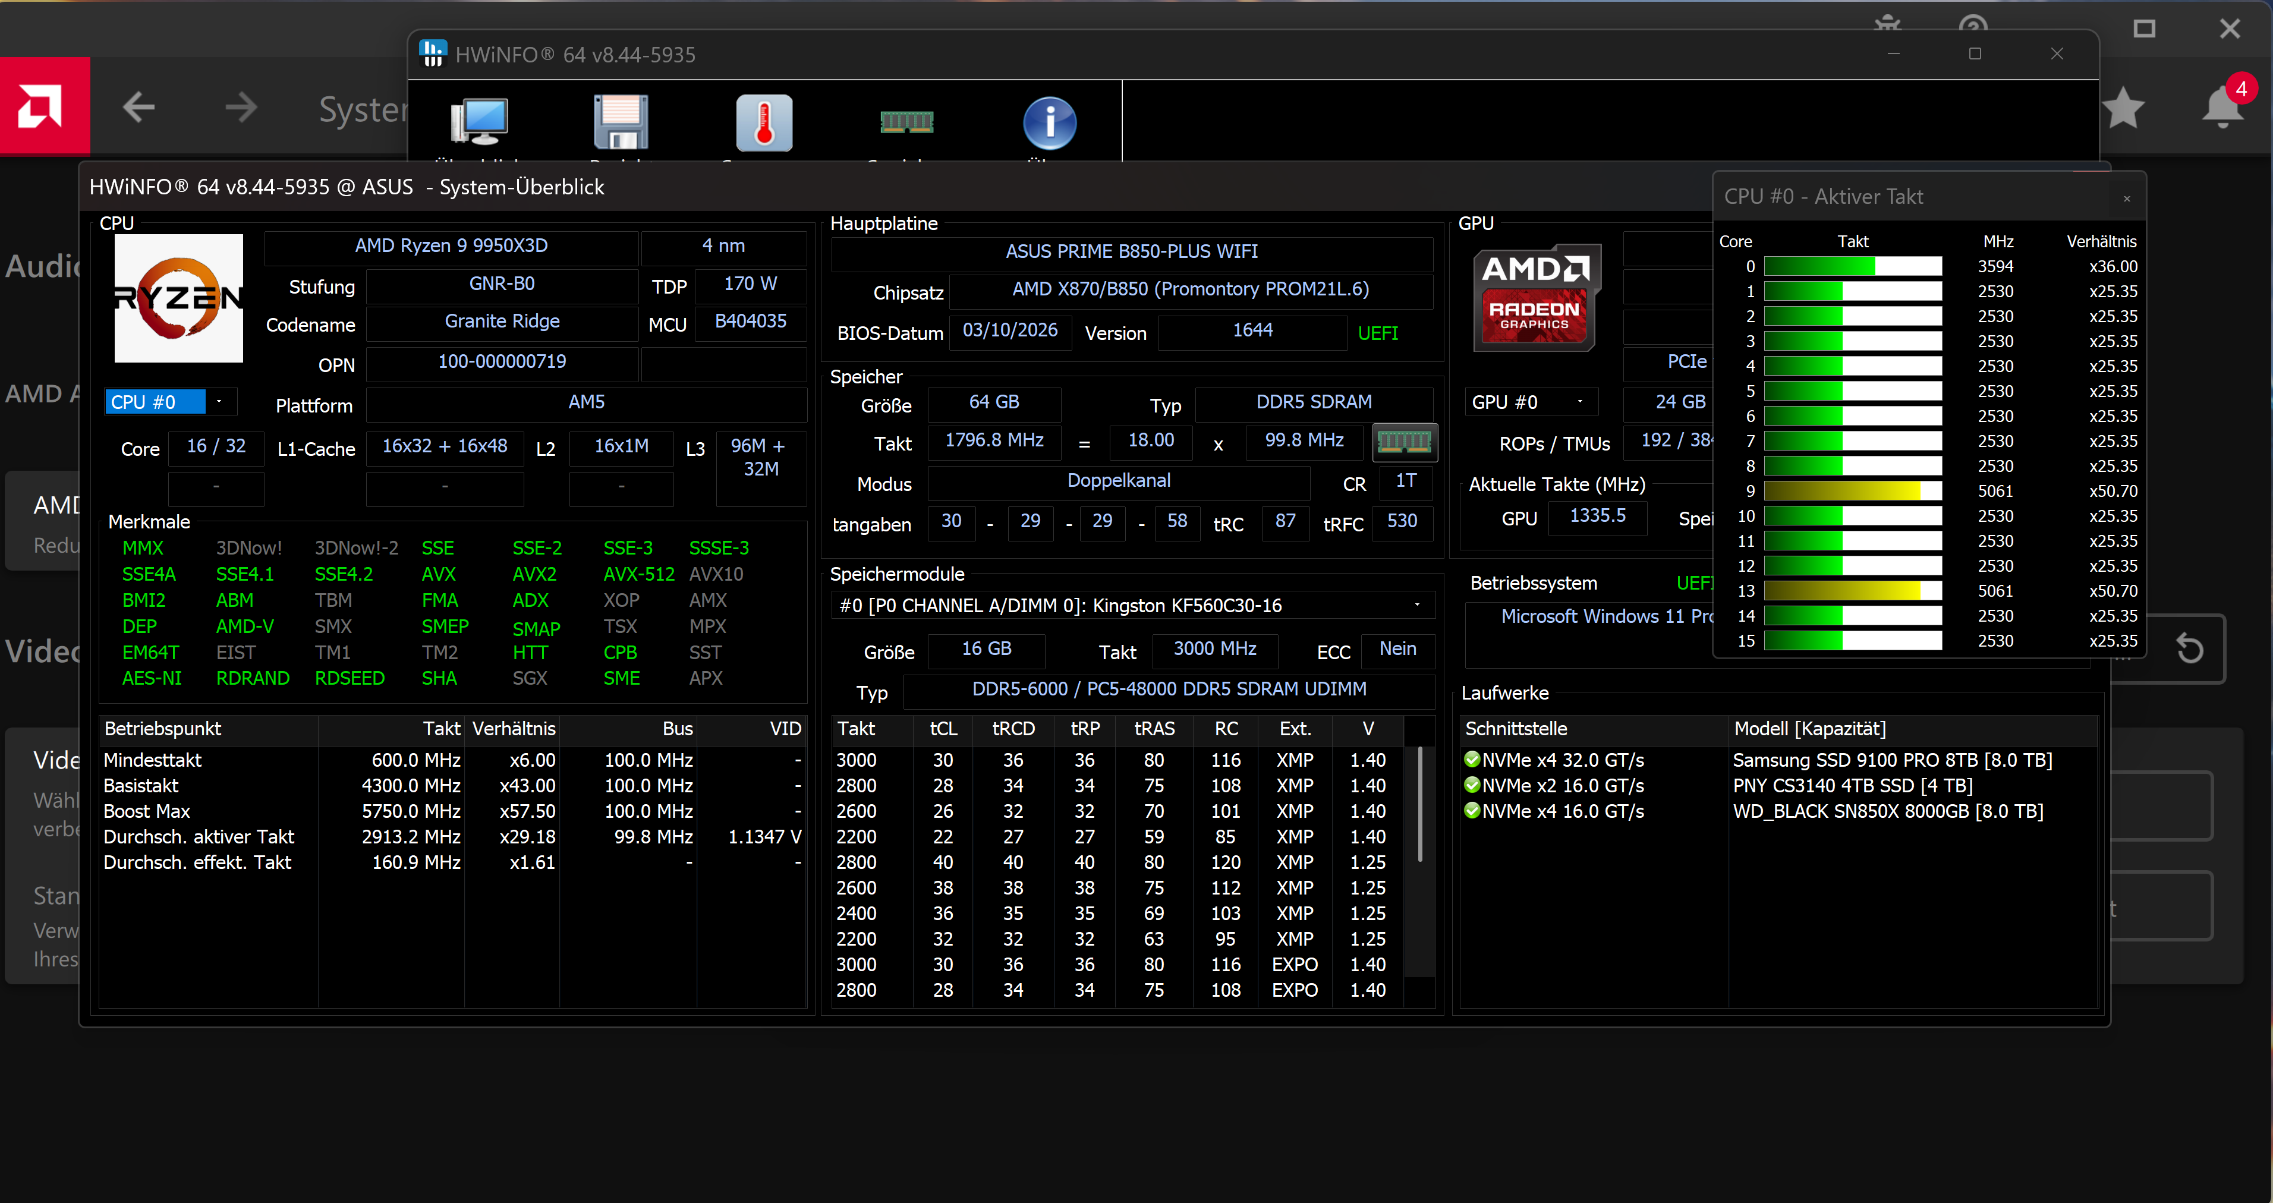The width and height of the screenshot is (2273, 1203).
Task: Click the AVX-512 feature label
Action: click(639, 575)
